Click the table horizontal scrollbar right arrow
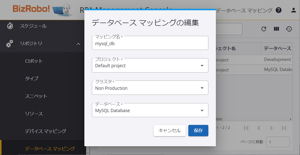The image size is (300, 155). [x=291, y=119]
